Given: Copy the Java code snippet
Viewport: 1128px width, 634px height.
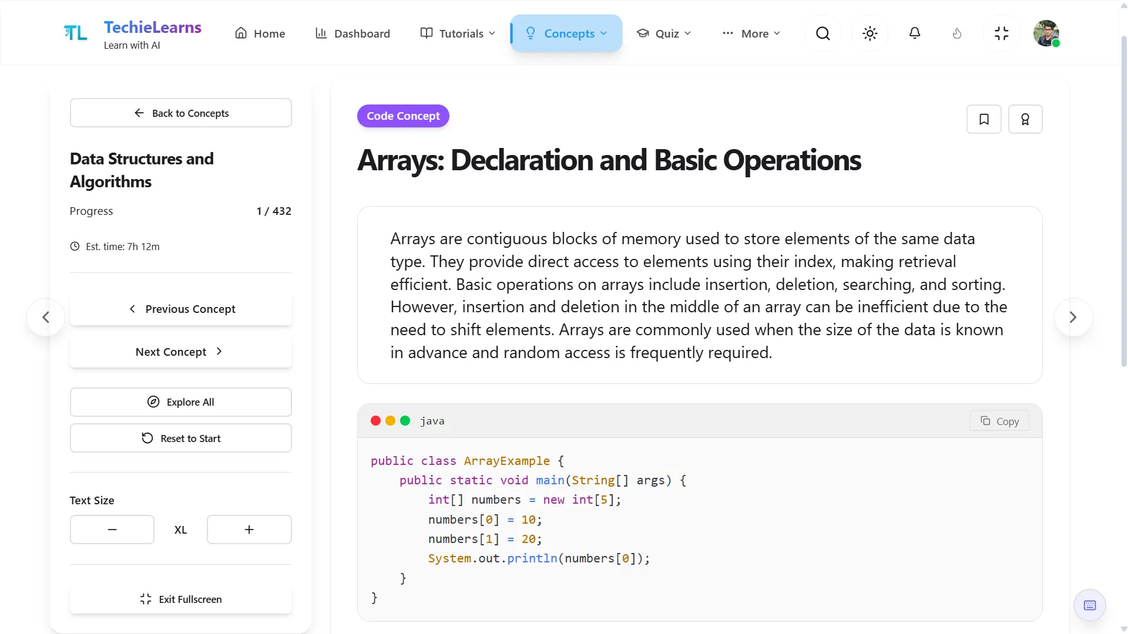Looking at the screenshot, I should (999, 421).
